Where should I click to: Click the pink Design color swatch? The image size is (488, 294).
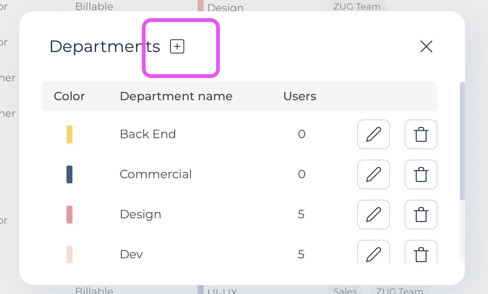click(x=69, y=215)
